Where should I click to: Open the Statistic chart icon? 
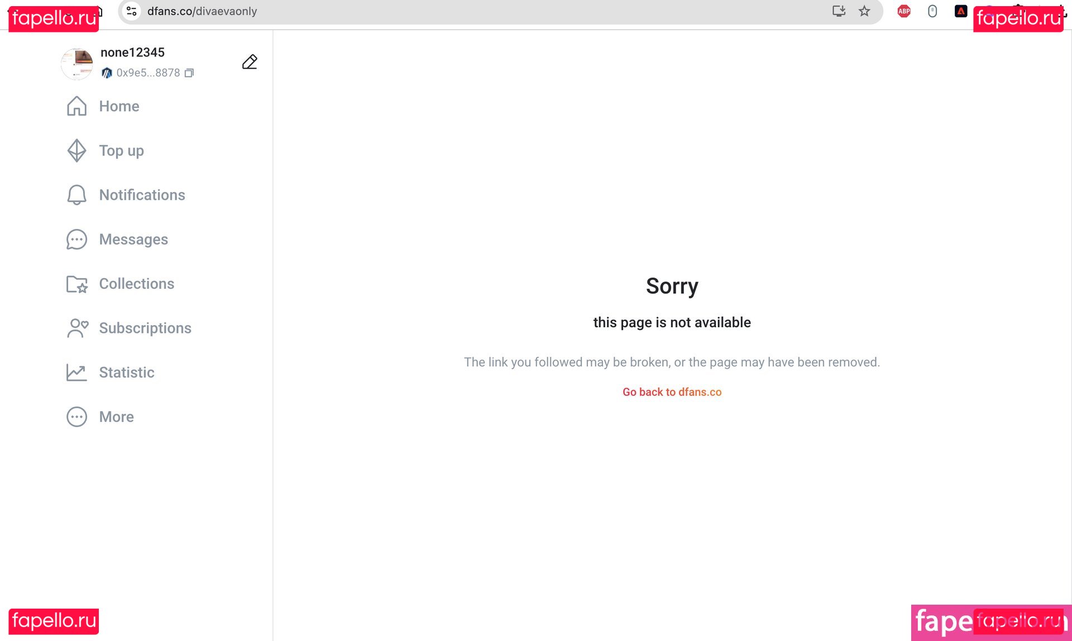click(x=76, y=372)
